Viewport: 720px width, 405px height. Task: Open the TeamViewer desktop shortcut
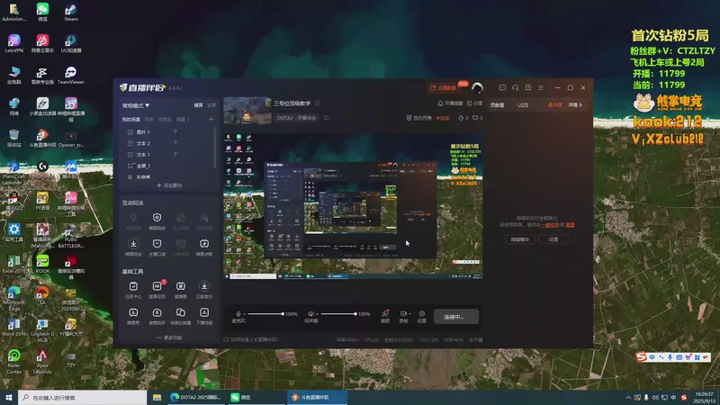(71, 75)
